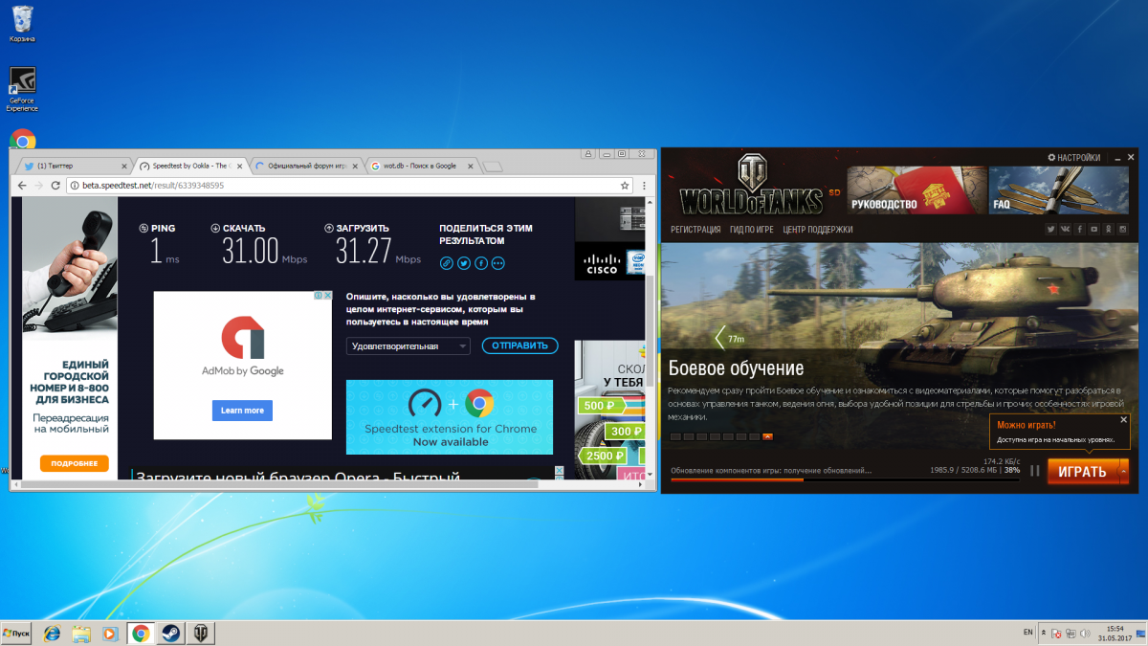The width and height of the screenshot is (1148, 646).
Task: Open РУКОВОДСТВО banner in launcher
Action: point(917,189)
